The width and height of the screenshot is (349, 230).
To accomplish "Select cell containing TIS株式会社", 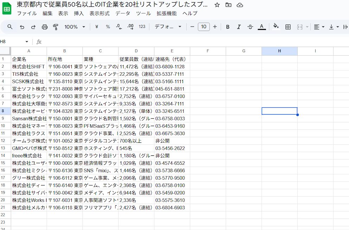I will [29, 74].
